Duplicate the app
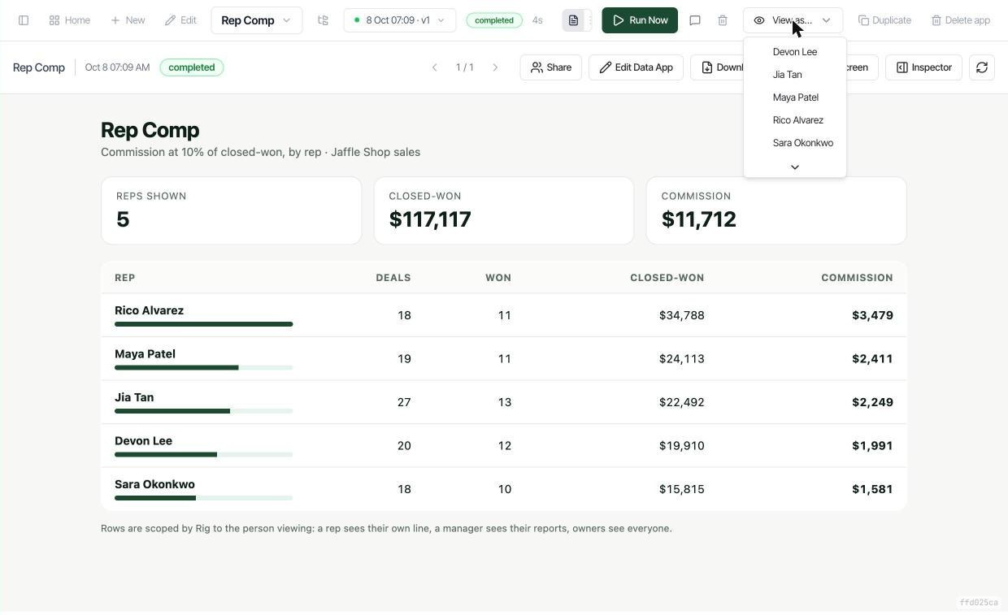The image size is (1008, 615). click(x=884, y=20)
